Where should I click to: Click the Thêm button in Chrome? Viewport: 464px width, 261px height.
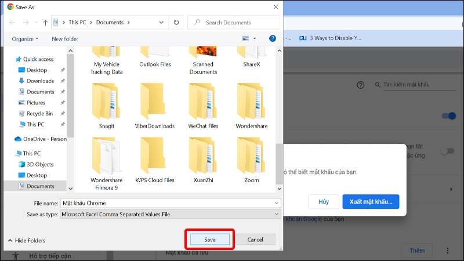pos(417,251)
